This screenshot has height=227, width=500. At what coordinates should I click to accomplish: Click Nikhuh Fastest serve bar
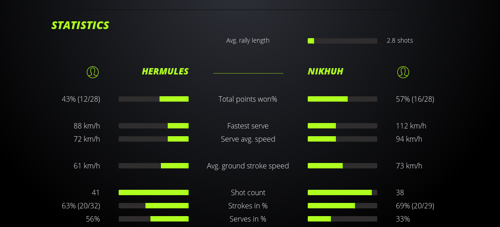[342, 126]
